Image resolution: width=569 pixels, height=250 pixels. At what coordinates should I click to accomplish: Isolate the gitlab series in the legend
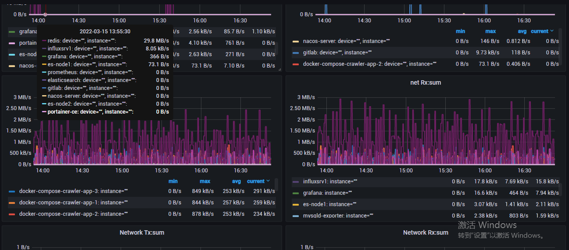[x=337, y=52]
